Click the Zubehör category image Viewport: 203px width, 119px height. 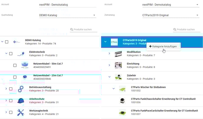click(x=118, y=77)
